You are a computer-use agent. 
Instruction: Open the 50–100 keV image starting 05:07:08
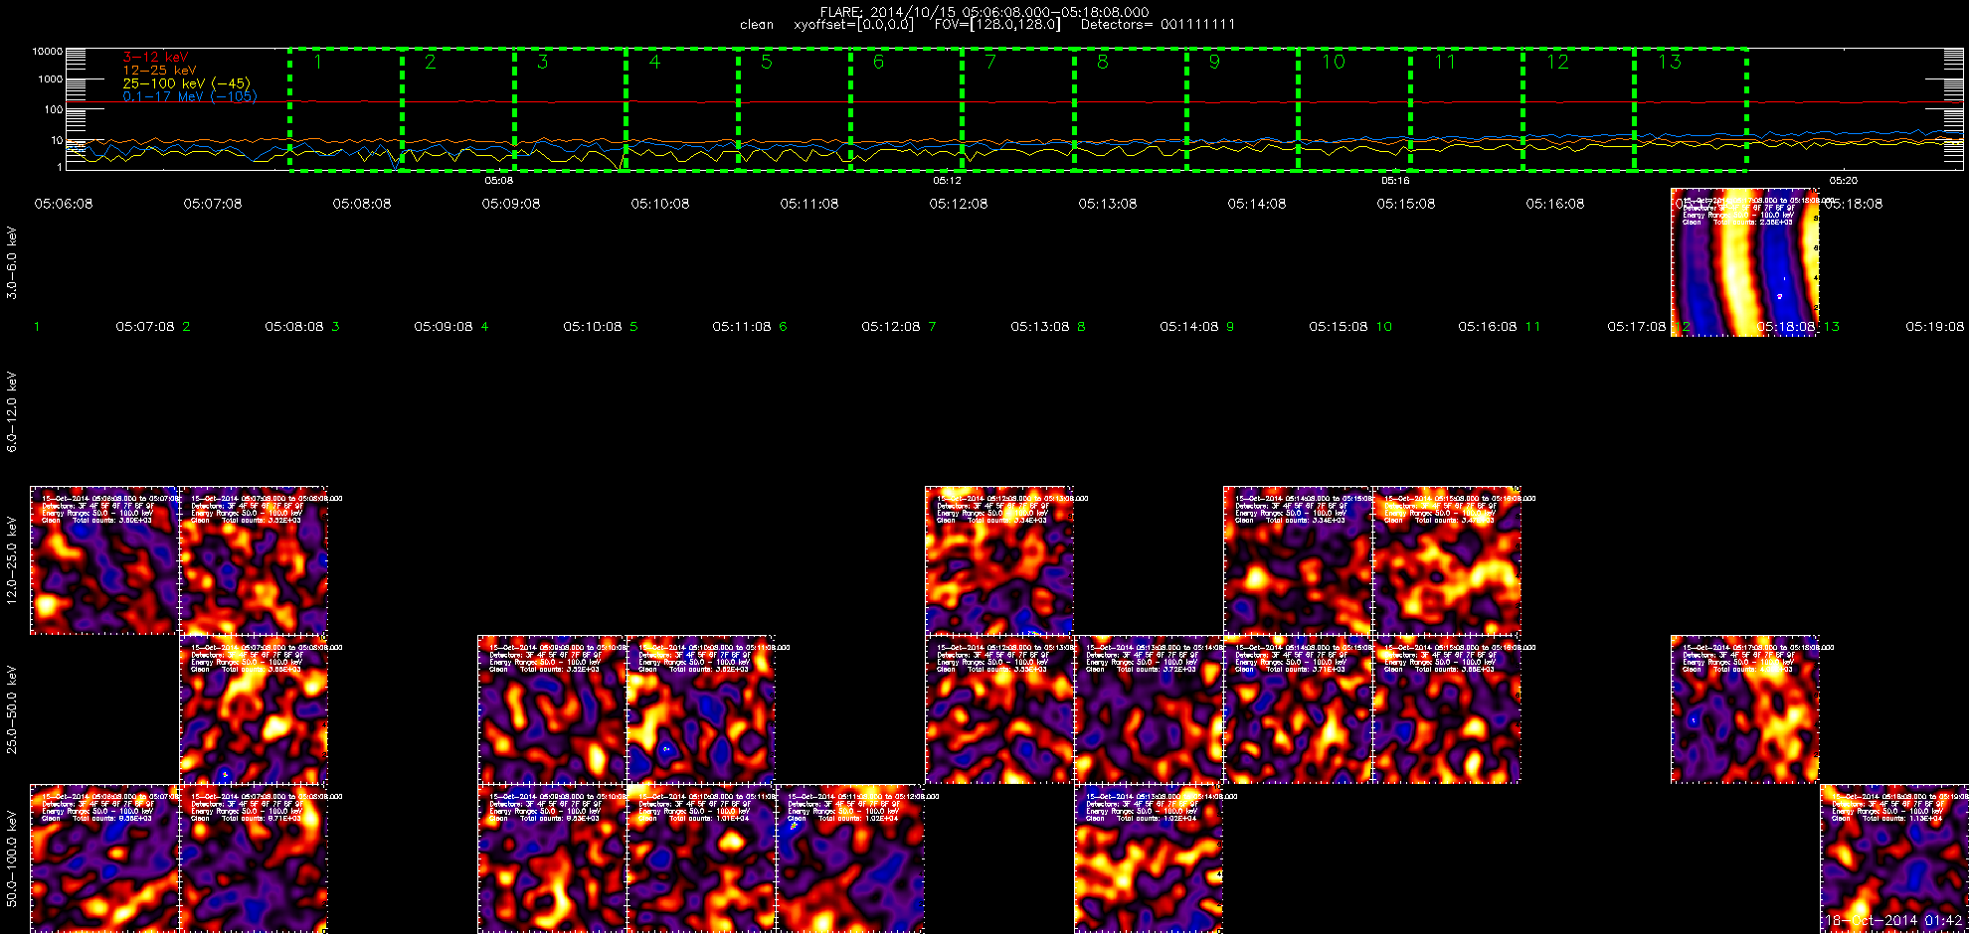point(254,858)
